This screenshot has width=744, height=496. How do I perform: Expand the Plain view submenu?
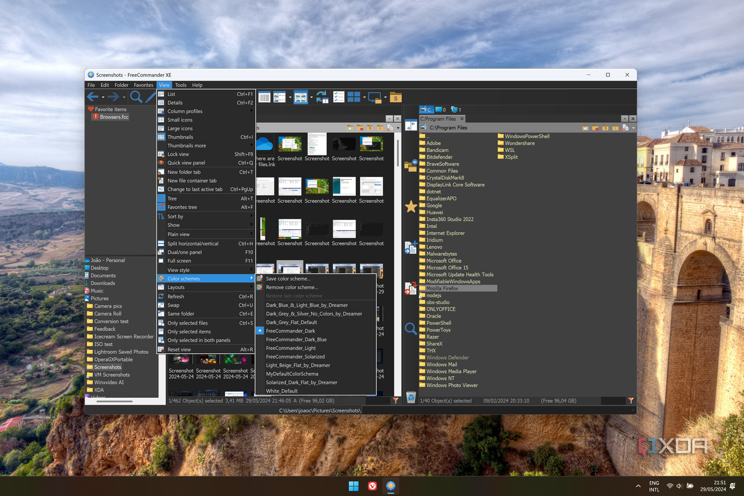point(206,234)
